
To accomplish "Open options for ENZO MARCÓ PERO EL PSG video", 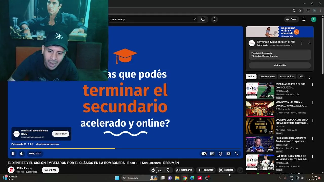I will (x=312, y=85).
